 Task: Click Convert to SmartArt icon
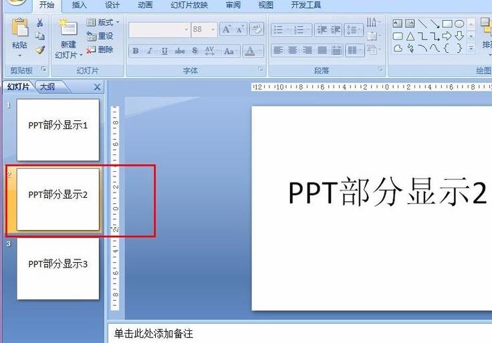pos(373,49)
